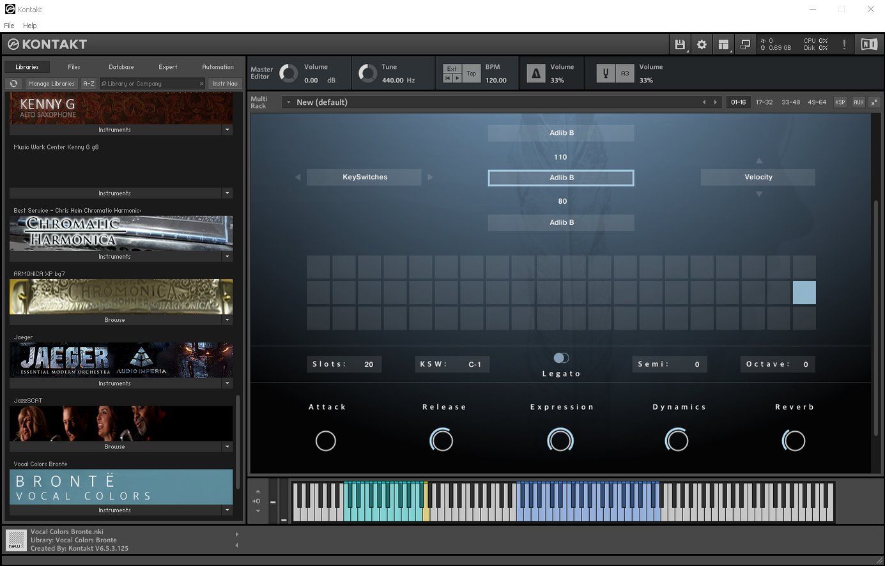Click the rack view layout icon
885x566 pixels.
coord(723,45)
